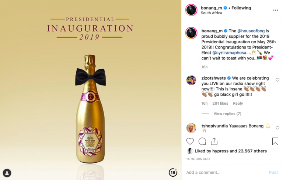Open comments with the speech bubble icon

(202, 141)
